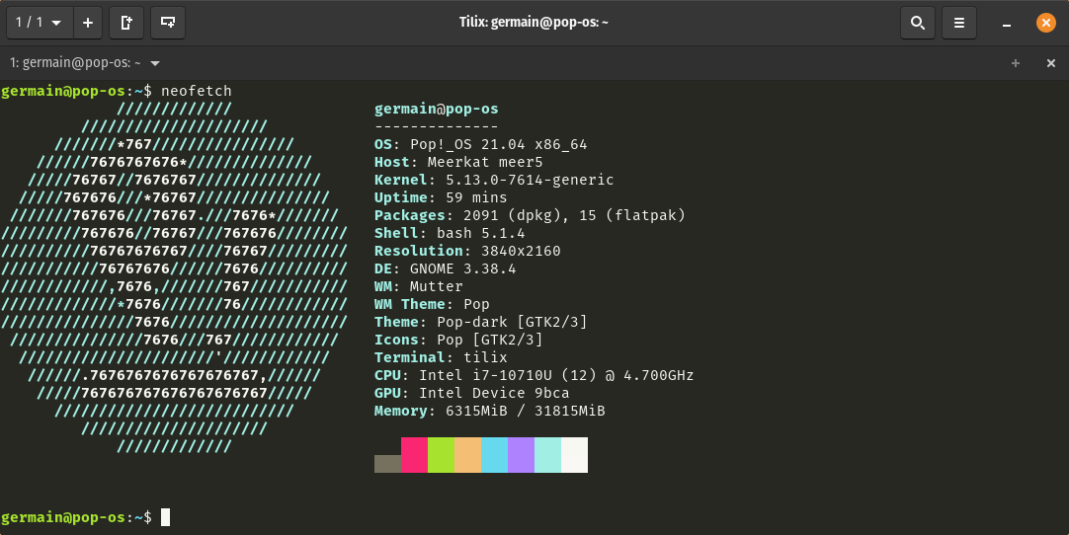Viewport: 1069px width, 535px height.
Task: Click the Theme value 'Pop-dark [GTK2/3]'
Action: click(512, 322)
